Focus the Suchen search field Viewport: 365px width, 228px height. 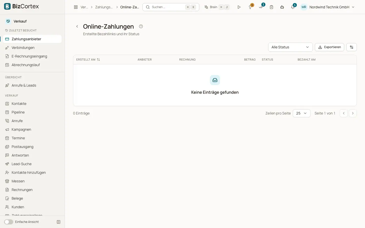pyautogui.click(x=171, y=7)
